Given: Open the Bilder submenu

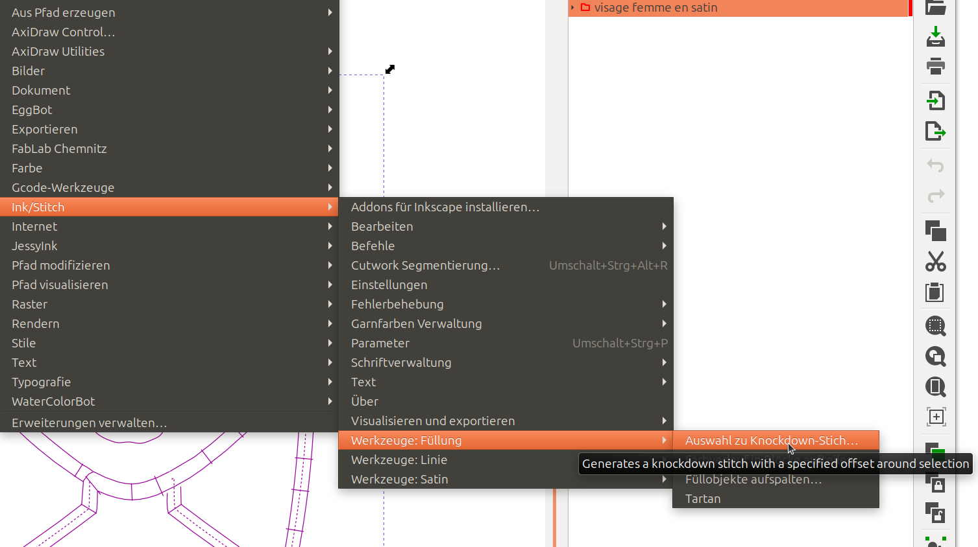Looking at the screenshot, I should (169, 71).
